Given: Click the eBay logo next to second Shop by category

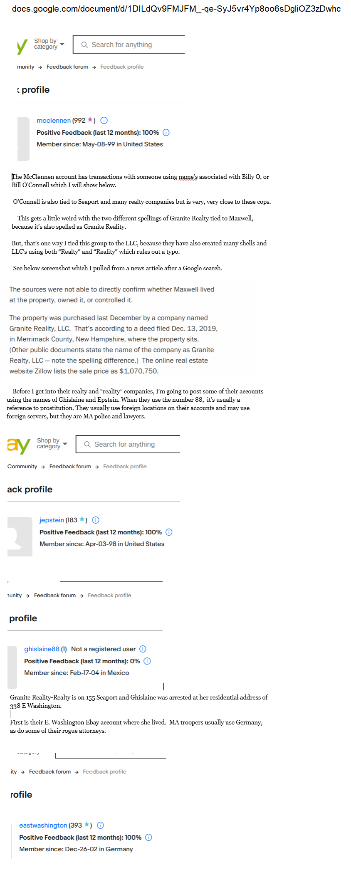Looking at the screenshot, I should [x=19, y=446].
